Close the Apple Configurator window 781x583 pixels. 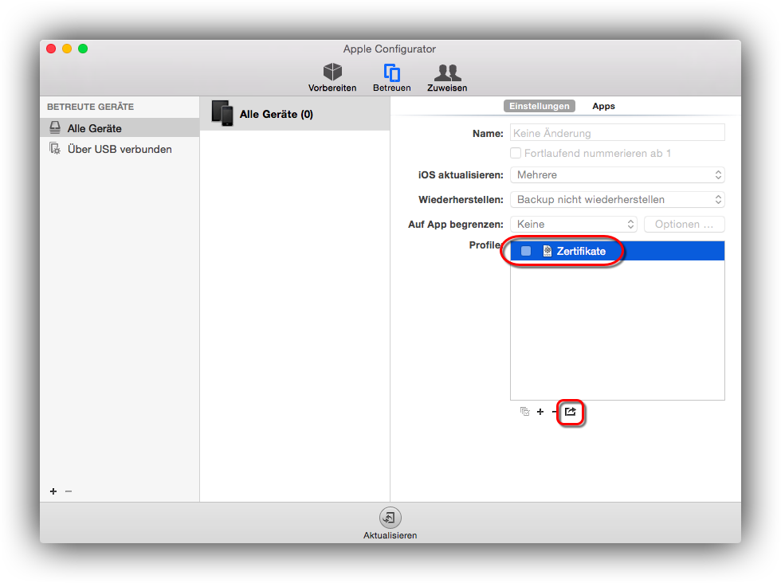pos(51,49)
